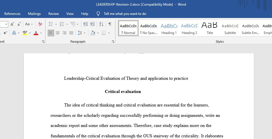Screen dimensions: 272x139
Task: Expand bullet library dropdown
Action: click(56, 24)
